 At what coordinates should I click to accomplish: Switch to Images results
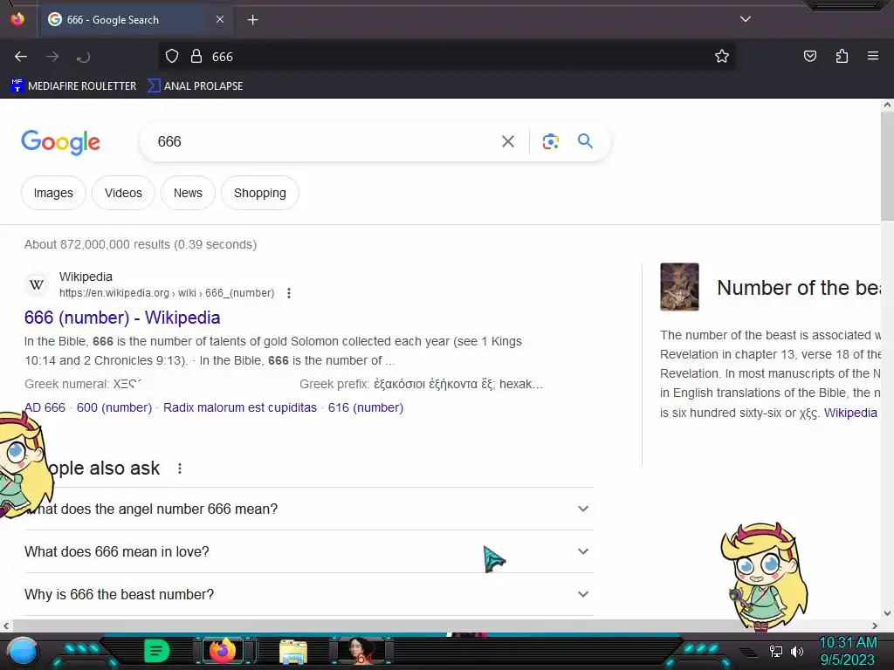(x=53, y=193)
